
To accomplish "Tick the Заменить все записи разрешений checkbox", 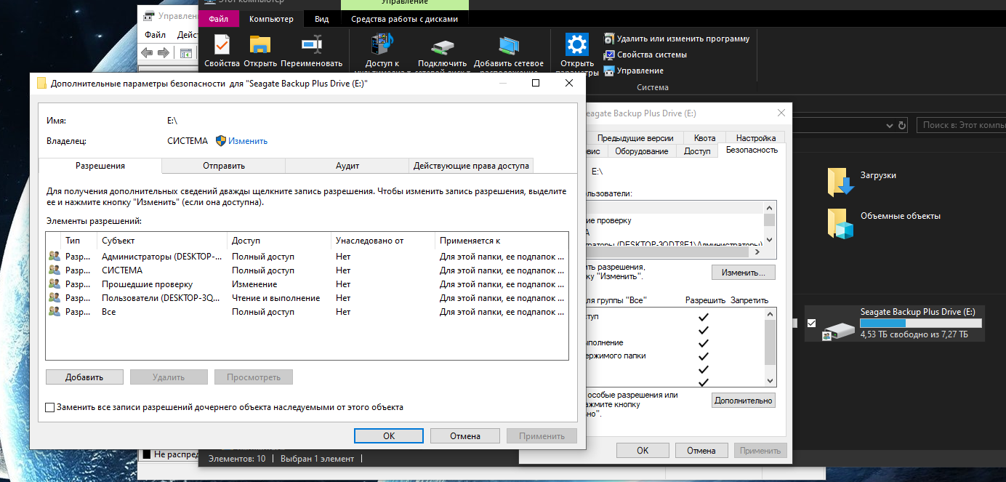I will coord(49,408).
